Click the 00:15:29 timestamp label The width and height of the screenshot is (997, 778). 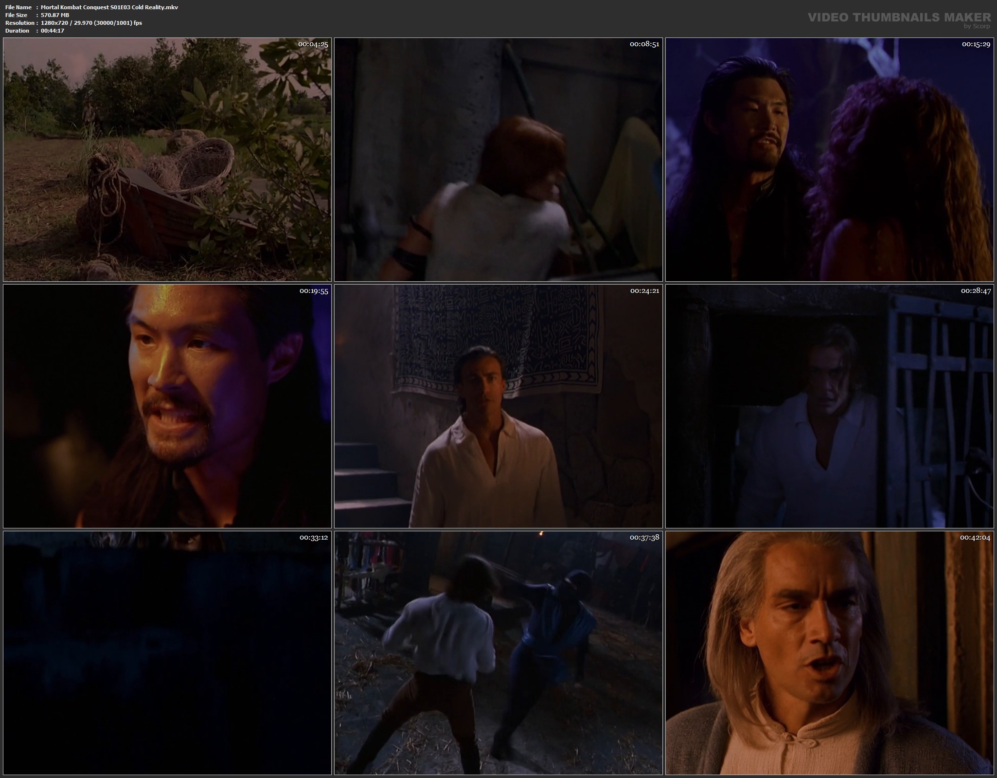click(976, 44)
